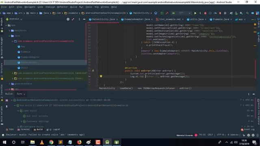Click the override gutter icon beside onError
Viewport: 260px width, 146px height.
tap(93, 71)
